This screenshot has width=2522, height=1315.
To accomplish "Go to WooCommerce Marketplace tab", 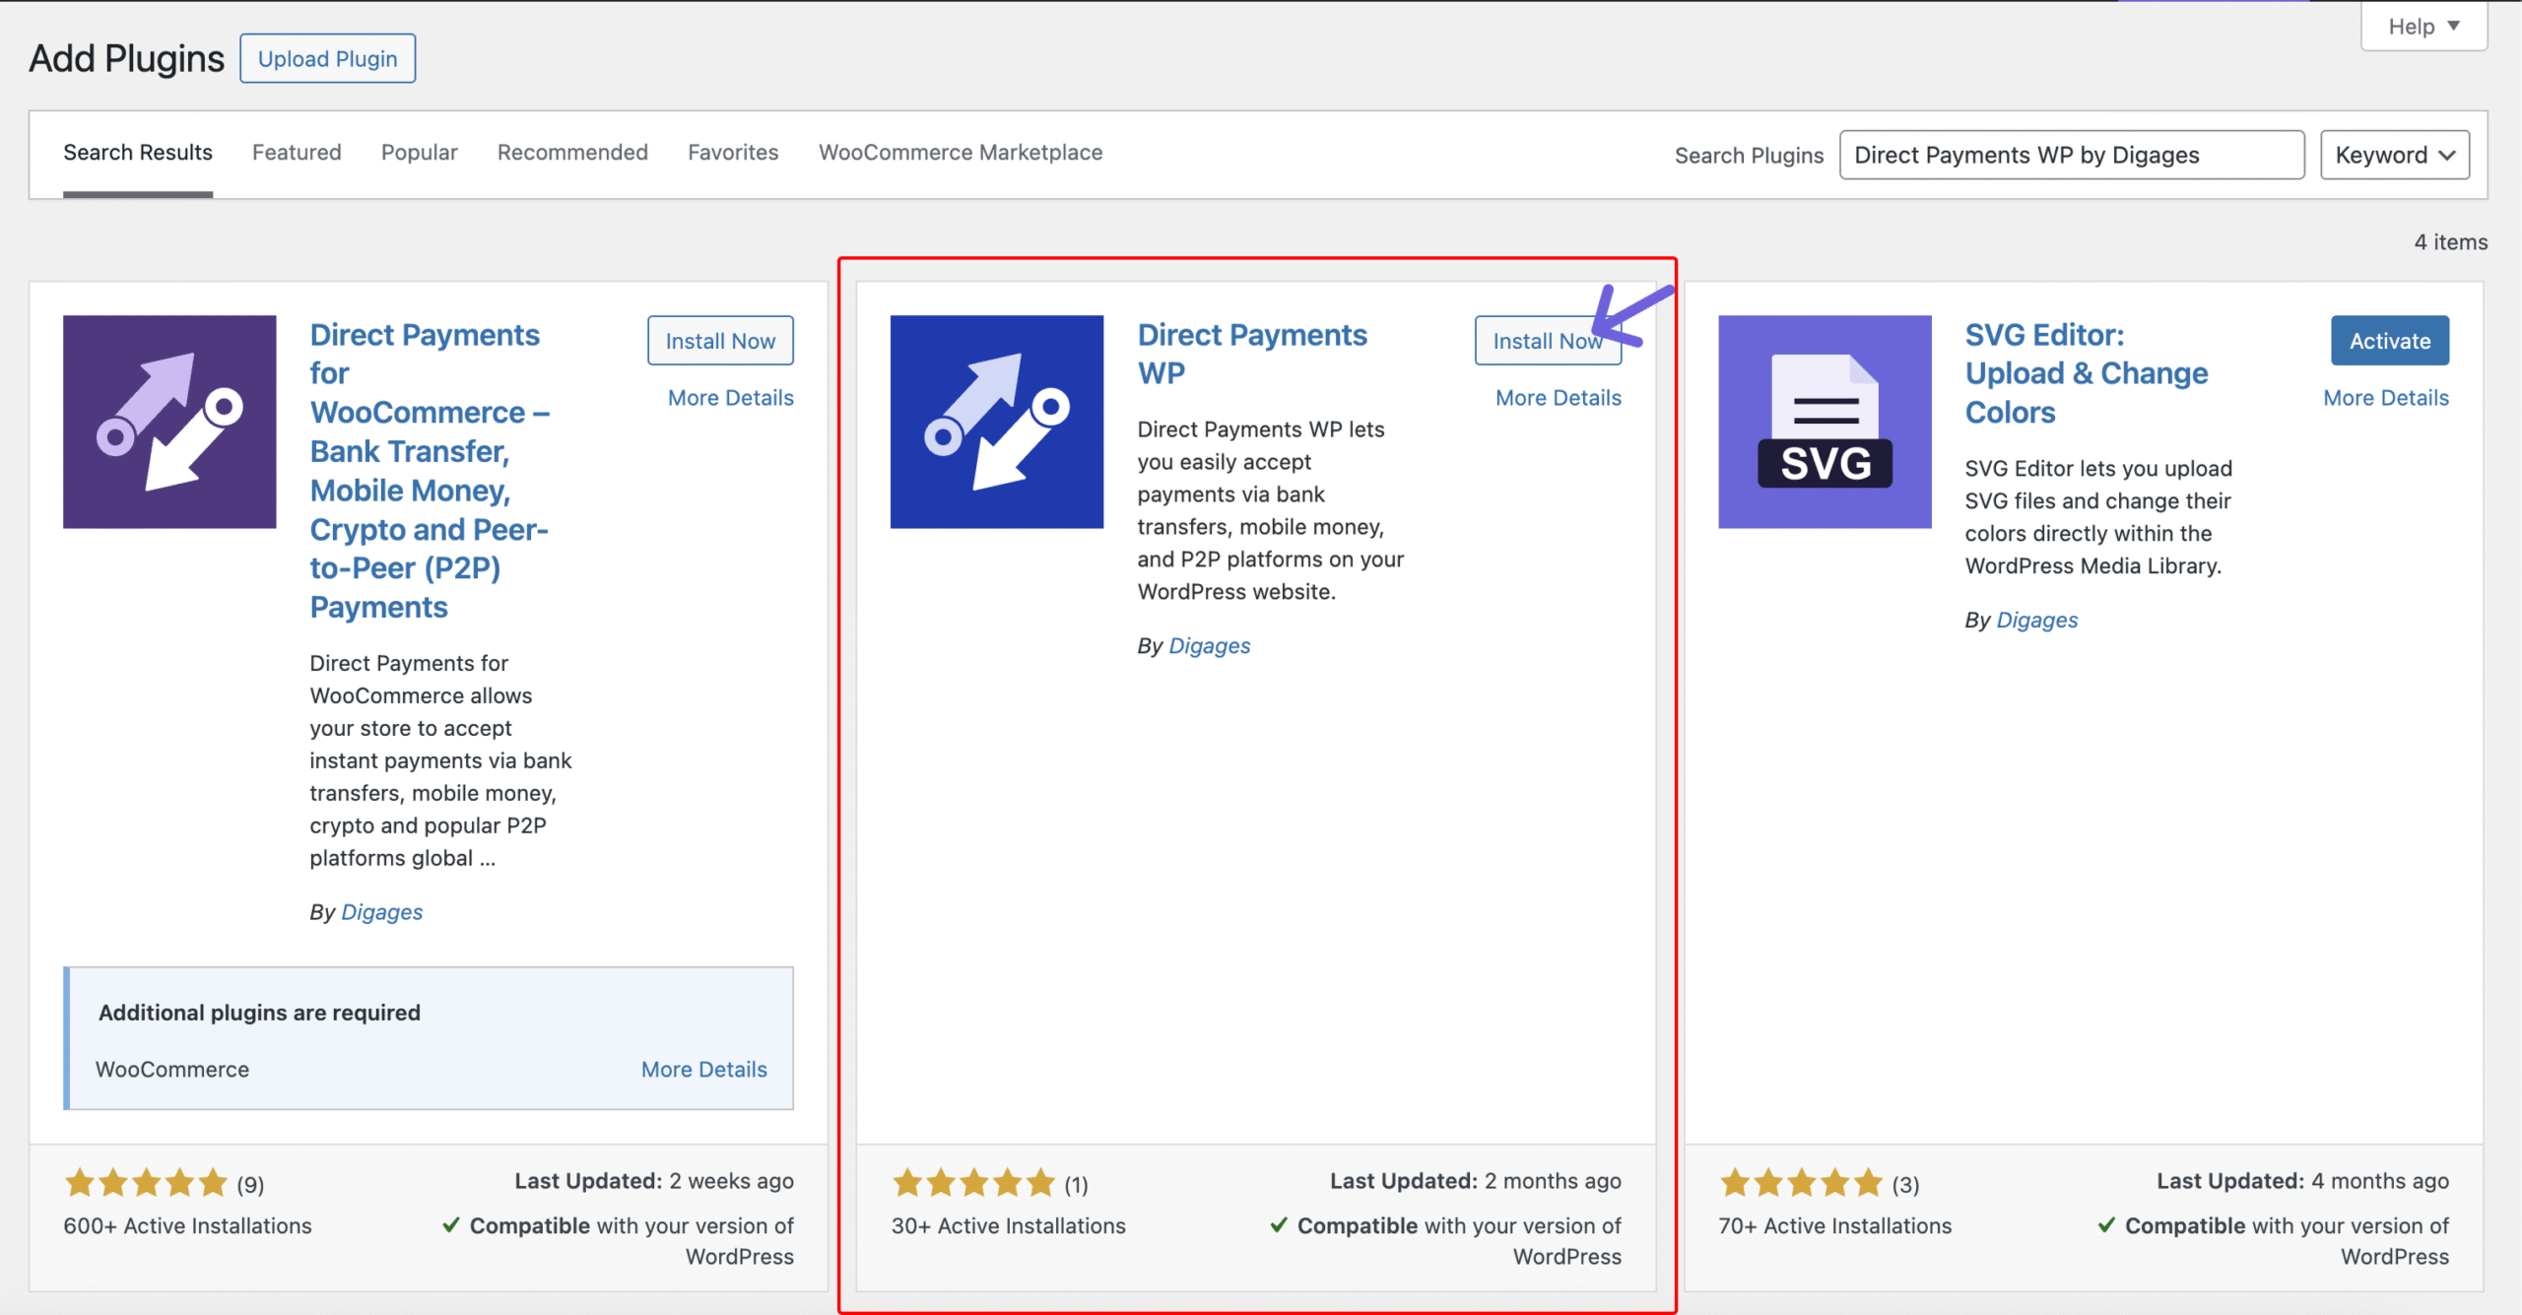I will tap(960, 153).
